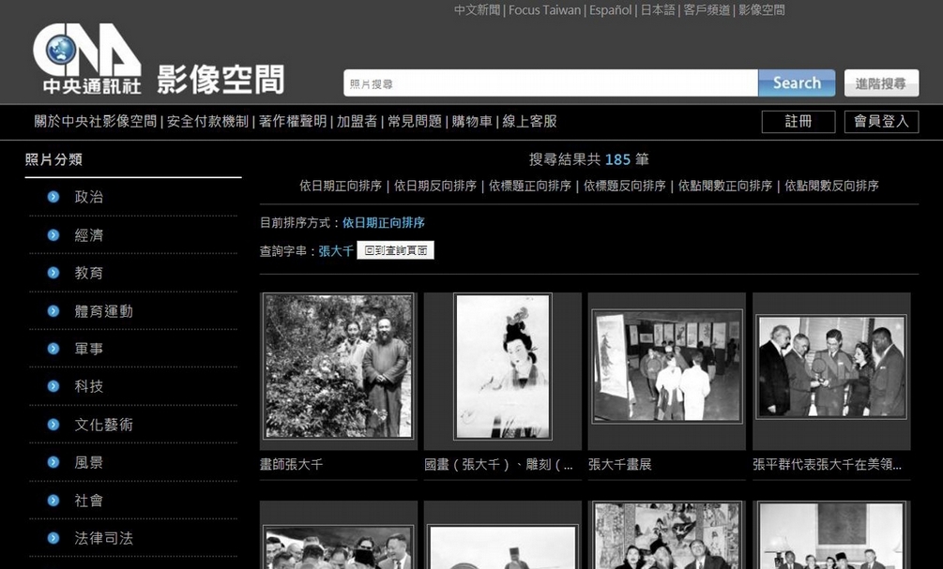This screenshot has height=569, width=943.
Task: Open the 文化藝術 photo category
Action: pyautogui.click(x=103, y=425)
